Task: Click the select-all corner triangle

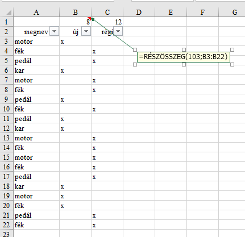Action: [x=9, y=13]
